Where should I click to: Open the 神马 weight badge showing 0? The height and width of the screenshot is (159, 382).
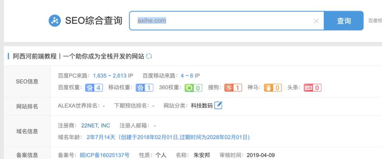(x=273, y=87)
